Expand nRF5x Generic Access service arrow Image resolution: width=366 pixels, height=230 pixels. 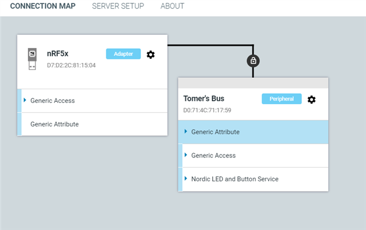[25, 100]
